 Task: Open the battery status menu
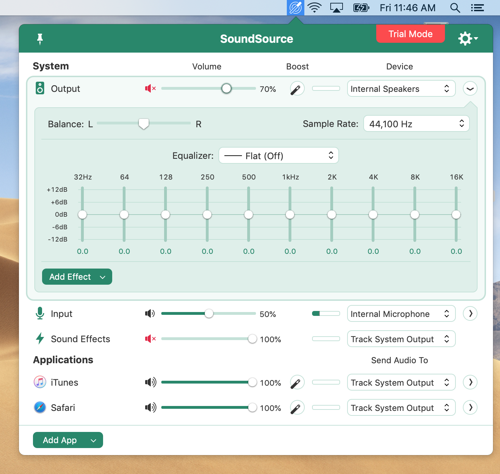point(361,8)
